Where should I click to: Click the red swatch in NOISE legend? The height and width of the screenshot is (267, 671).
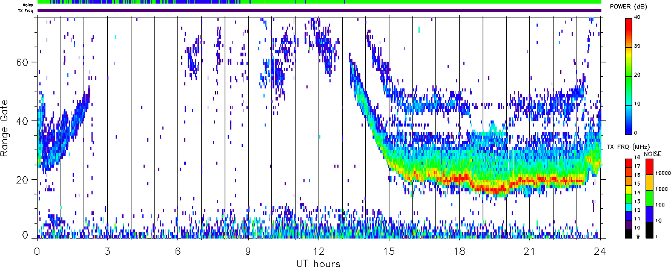click(x=649, y=167)
